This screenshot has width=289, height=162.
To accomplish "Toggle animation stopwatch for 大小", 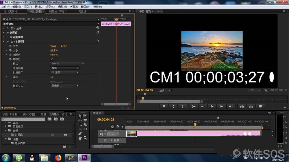I will click(10, 50).
